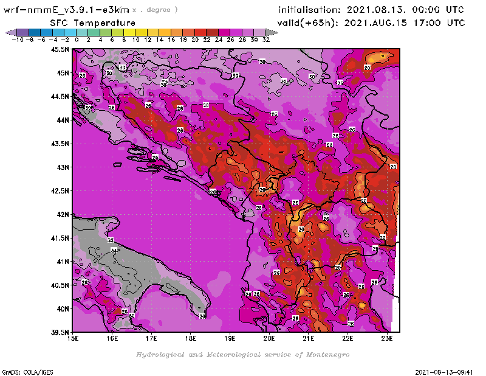Click the orchid legend swatch between 28 and 30
486x376 pixels.
[248, 32]
